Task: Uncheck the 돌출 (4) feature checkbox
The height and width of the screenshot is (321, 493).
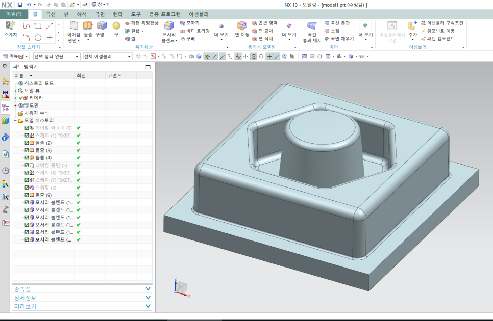Action: coord(27,157)
